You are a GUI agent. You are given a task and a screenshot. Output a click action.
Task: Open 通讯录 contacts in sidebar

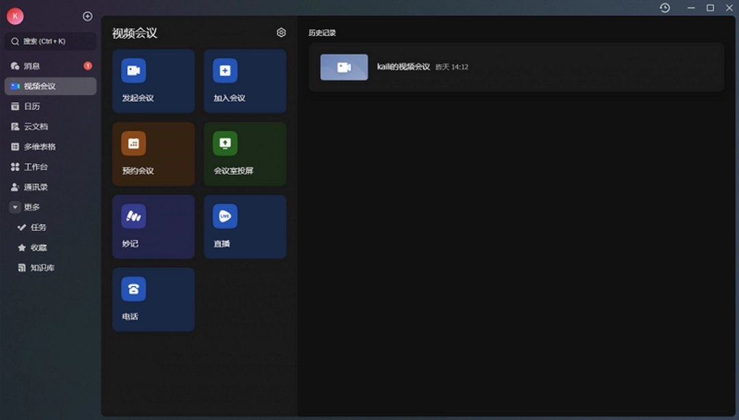(x=36, y=187)
